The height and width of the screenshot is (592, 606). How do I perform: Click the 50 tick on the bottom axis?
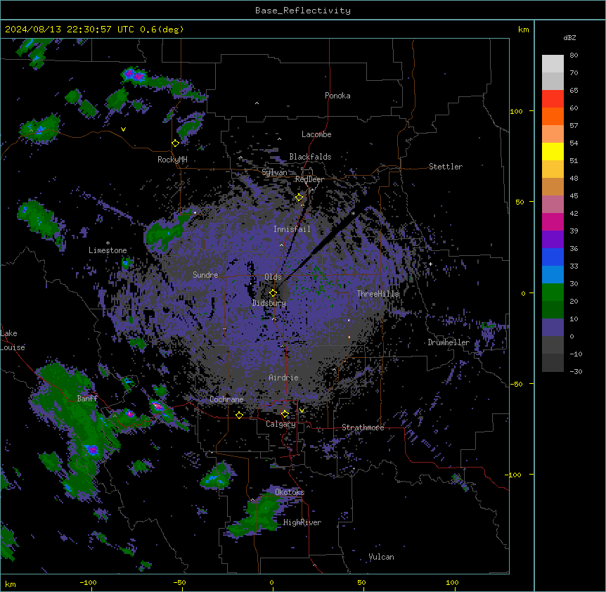point(361,582)
